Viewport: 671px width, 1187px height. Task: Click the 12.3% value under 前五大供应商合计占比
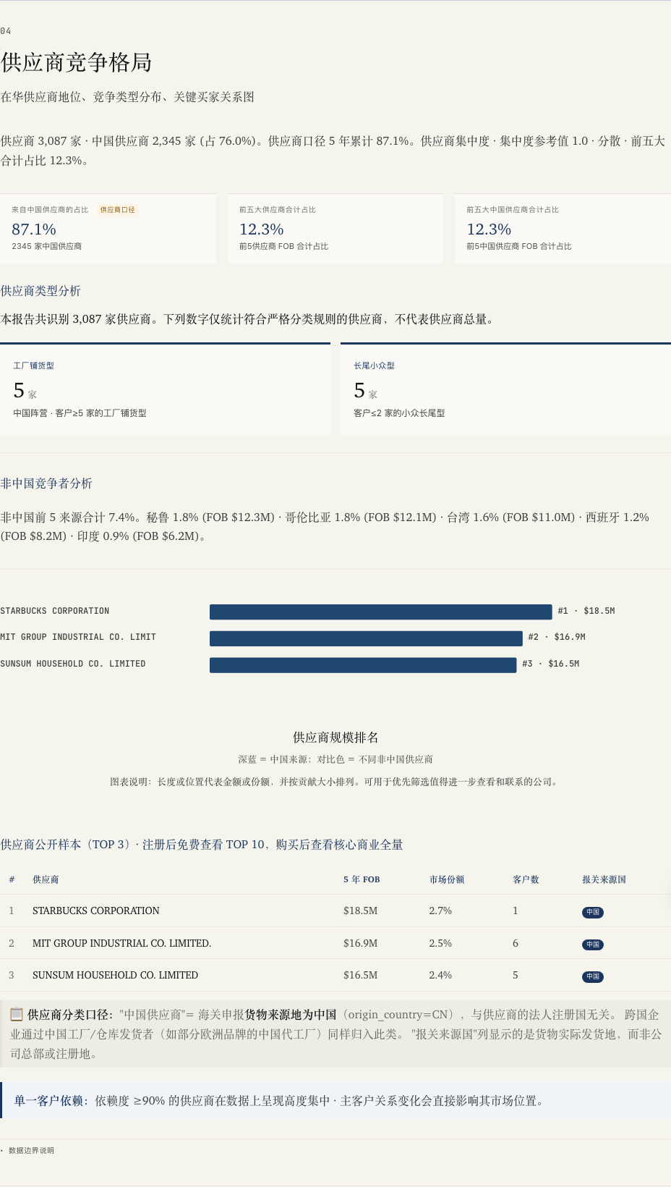pyautogui.click(x=261, y=229)
